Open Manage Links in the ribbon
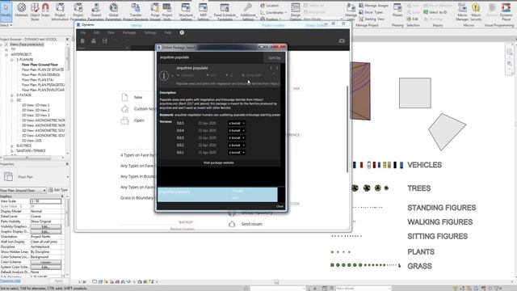Image resolution: width=517 pixels, height=291 pixels. tap(351, 11)
